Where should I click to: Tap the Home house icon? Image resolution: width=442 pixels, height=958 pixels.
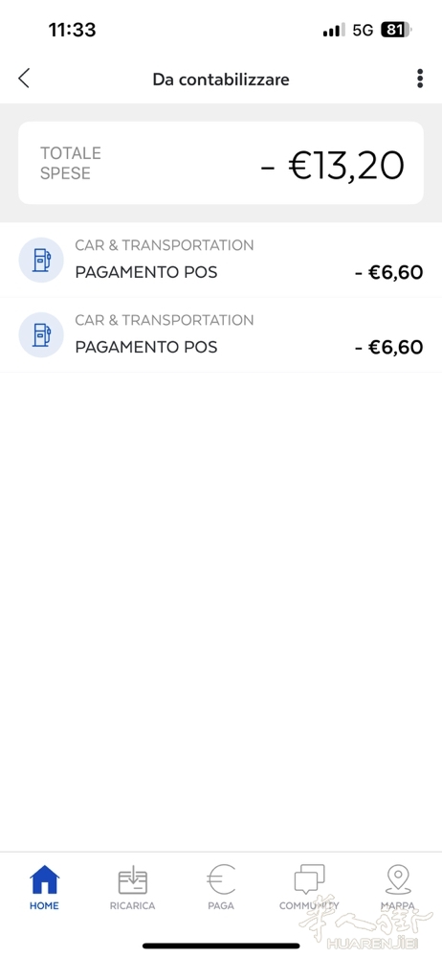coord(45,879)
